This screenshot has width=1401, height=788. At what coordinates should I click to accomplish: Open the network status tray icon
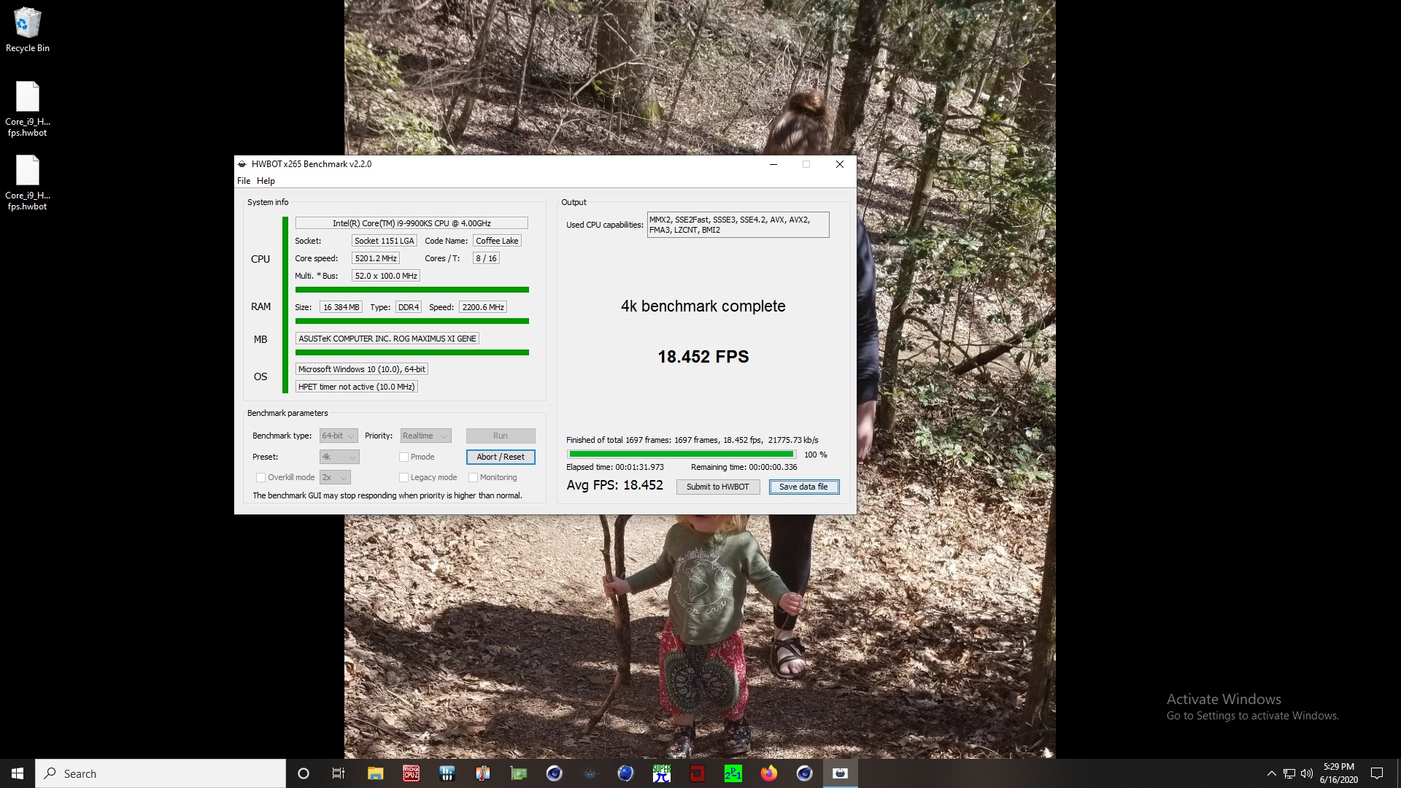coord(1289,773)
